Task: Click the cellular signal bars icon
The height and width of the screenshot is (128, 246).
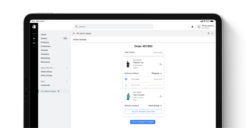Action: pyautogui.click(x=201, y=21)
